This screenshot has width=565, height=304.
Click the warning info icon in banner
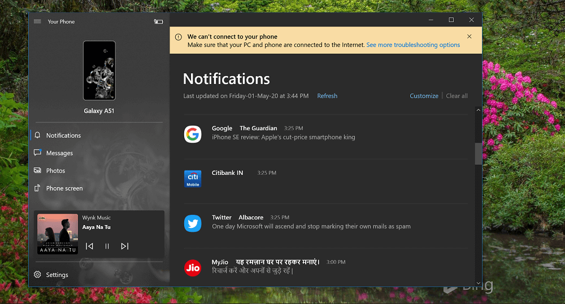(x=179, y=37)
